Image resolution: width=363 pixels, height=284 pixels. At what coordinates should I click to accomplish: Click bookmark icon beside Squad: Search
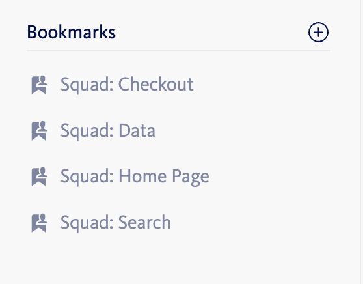(x=39, y=223)
